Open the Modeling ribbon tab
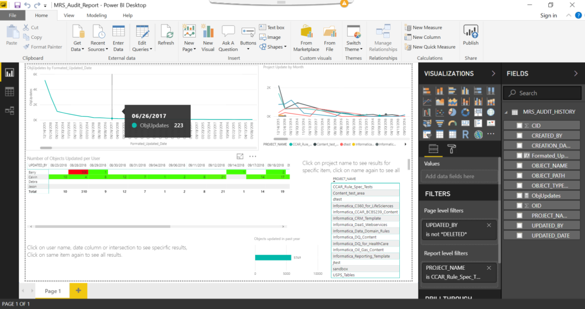The width and height of the screenshot is (585, 309). tap(97, 15)
